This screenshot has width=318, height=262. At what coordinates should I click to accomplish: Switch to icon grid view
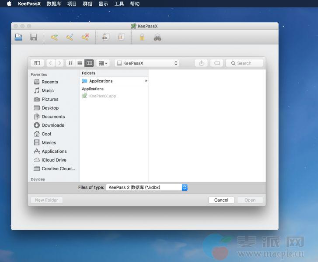tap(70, 63)
